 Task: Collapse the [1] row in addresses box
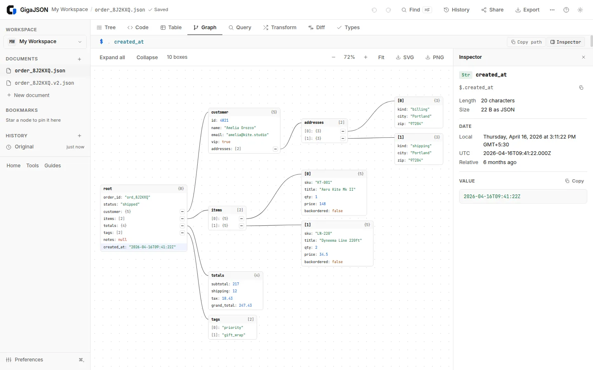click(343, 139)
